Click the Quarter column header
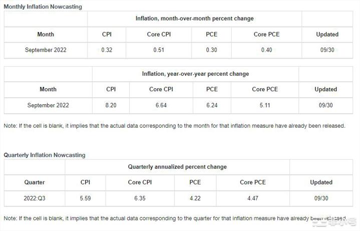This screenshot has width=360, height=231. pos(35,182)
